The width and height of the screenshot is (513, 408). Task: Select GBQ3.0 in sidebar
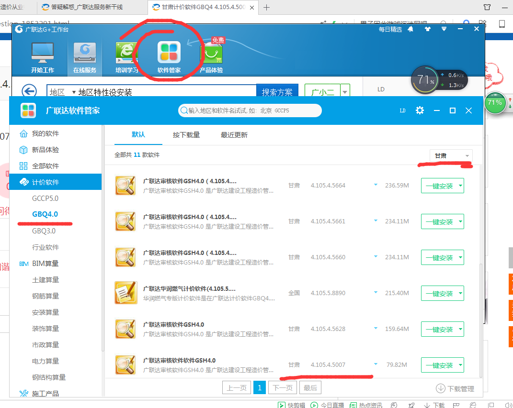click(44, 231)
